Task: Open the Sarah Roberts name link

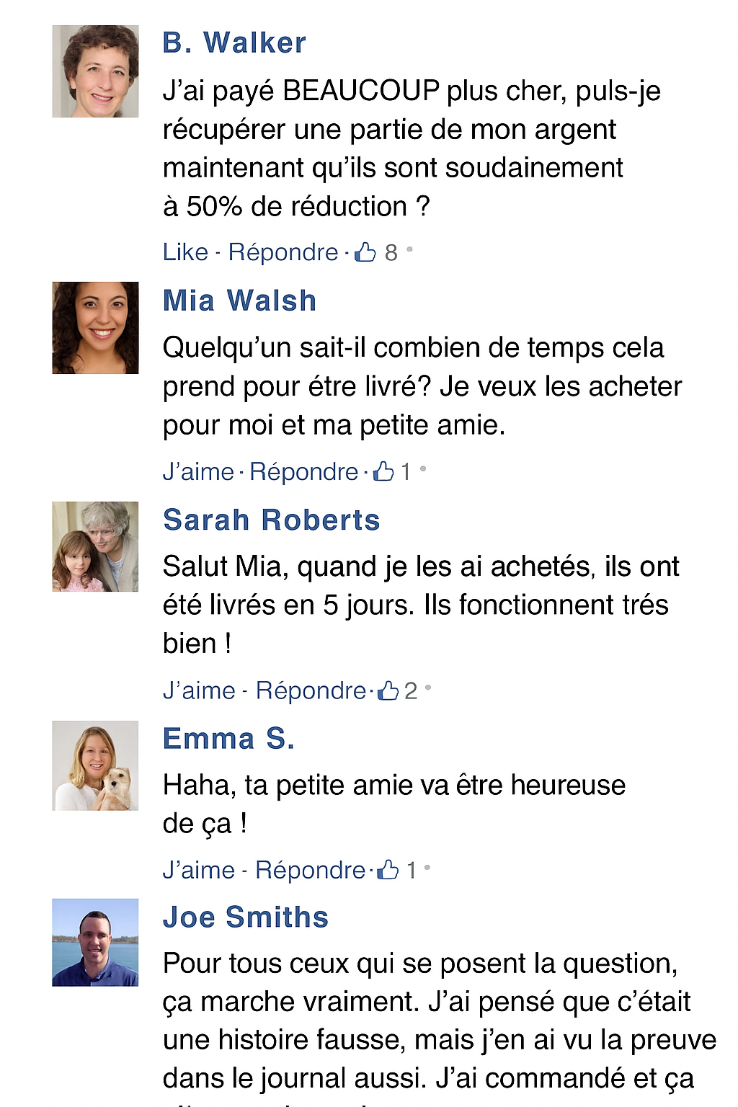Action: point(271,520)
